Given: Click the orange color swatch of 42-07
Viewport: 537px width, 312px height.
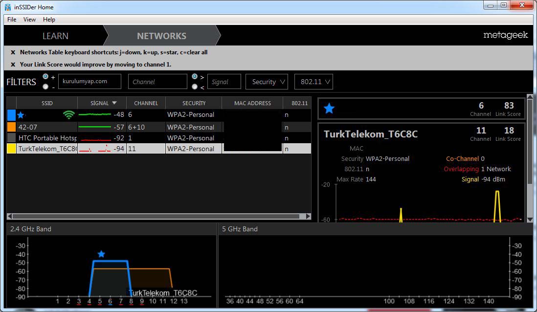Looking at the screenshot, I should (11, 127).
